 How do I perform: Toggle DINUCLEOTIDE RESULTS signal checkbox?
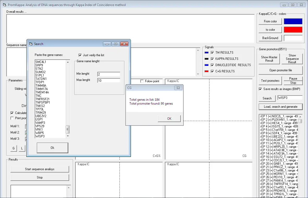[212, 65]
